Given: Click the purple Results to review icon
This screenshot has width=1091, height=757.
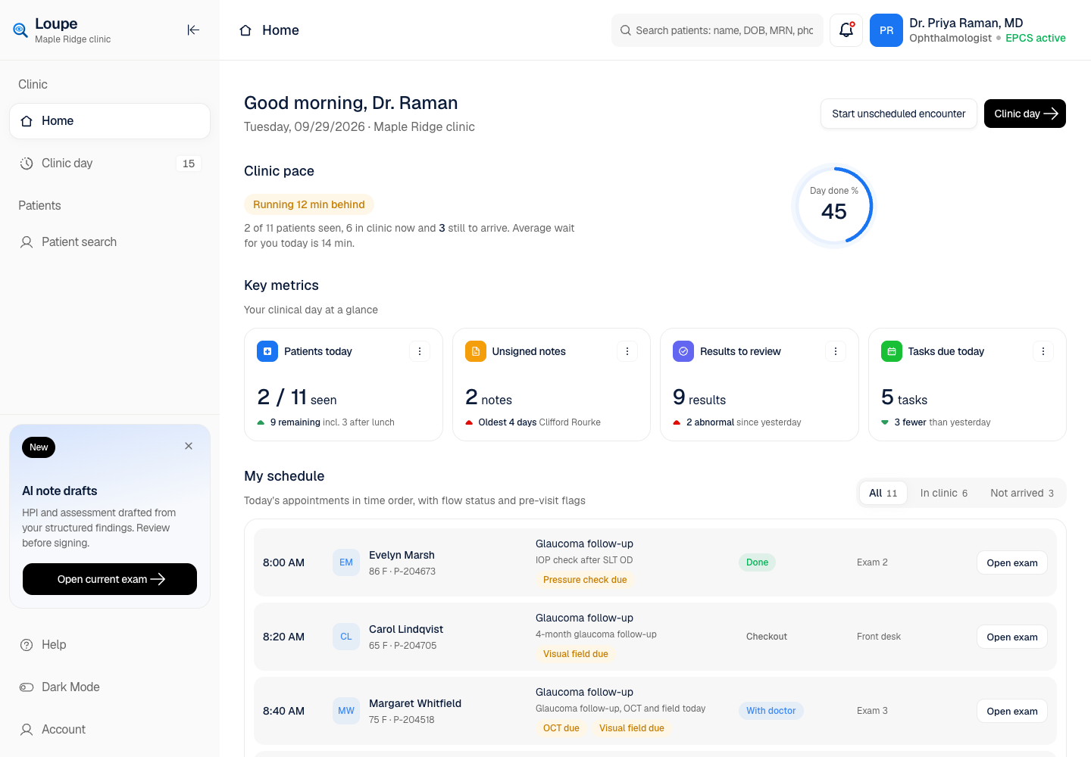Looking at the screenshot, I should [x=683, y=351].
